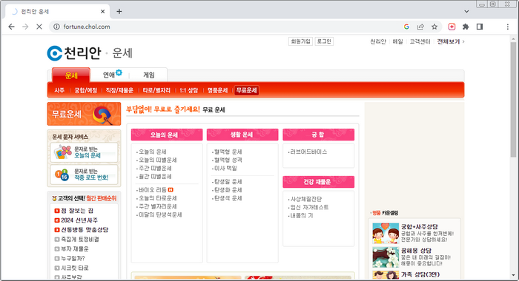Go back using the browser back arrow

[11, 27]
